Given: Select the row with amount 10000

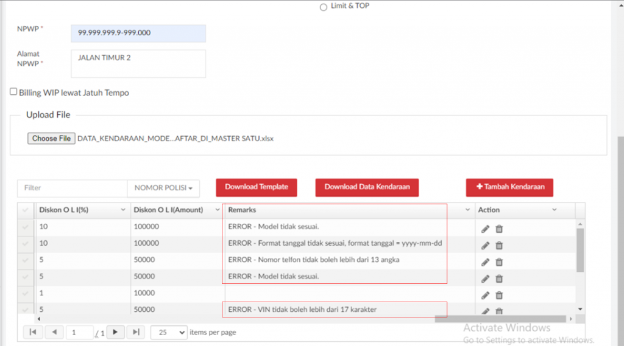Looking at the screenshot, I should (x=26, y=294).
